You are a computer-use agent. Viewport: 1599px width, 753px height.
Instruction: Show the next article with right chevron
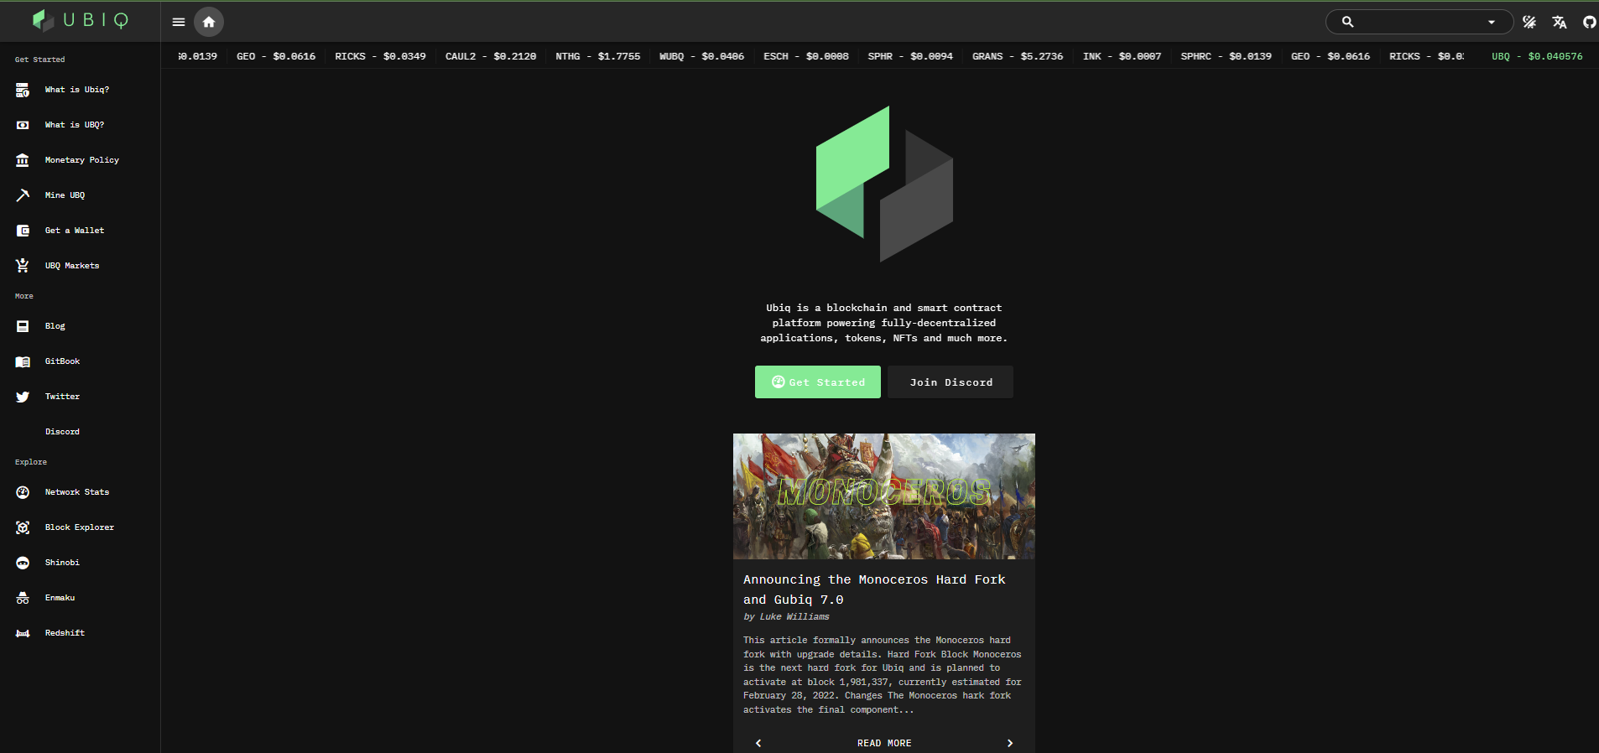click(x=1010, y=744)
